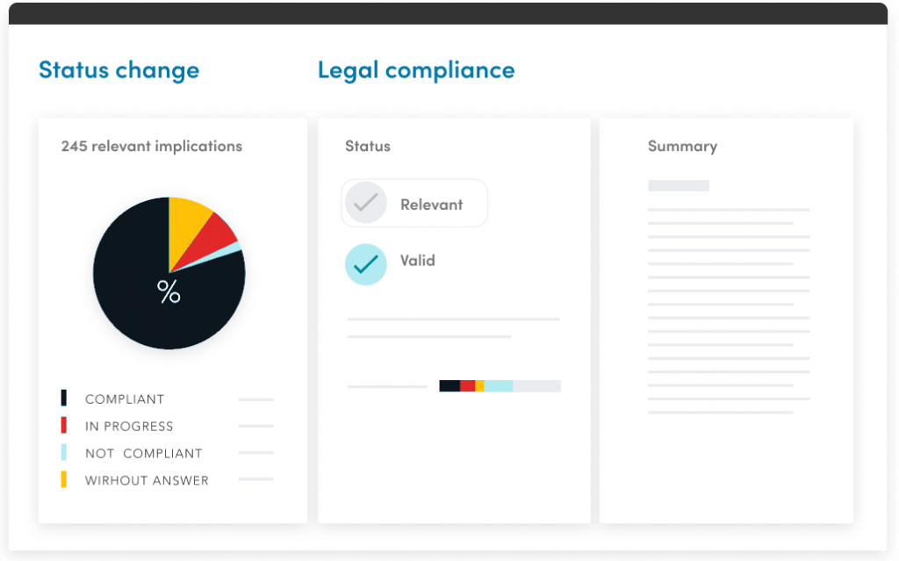Click the red In Progress legend swatch
Screen dimensions: 899x561
pyautogui.click(x=64, y=426)
